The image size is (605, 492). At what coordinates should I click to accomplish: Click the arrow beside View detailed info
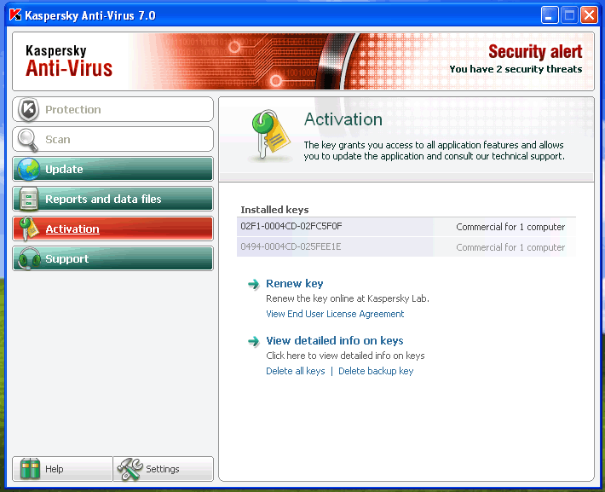(253, 342)
